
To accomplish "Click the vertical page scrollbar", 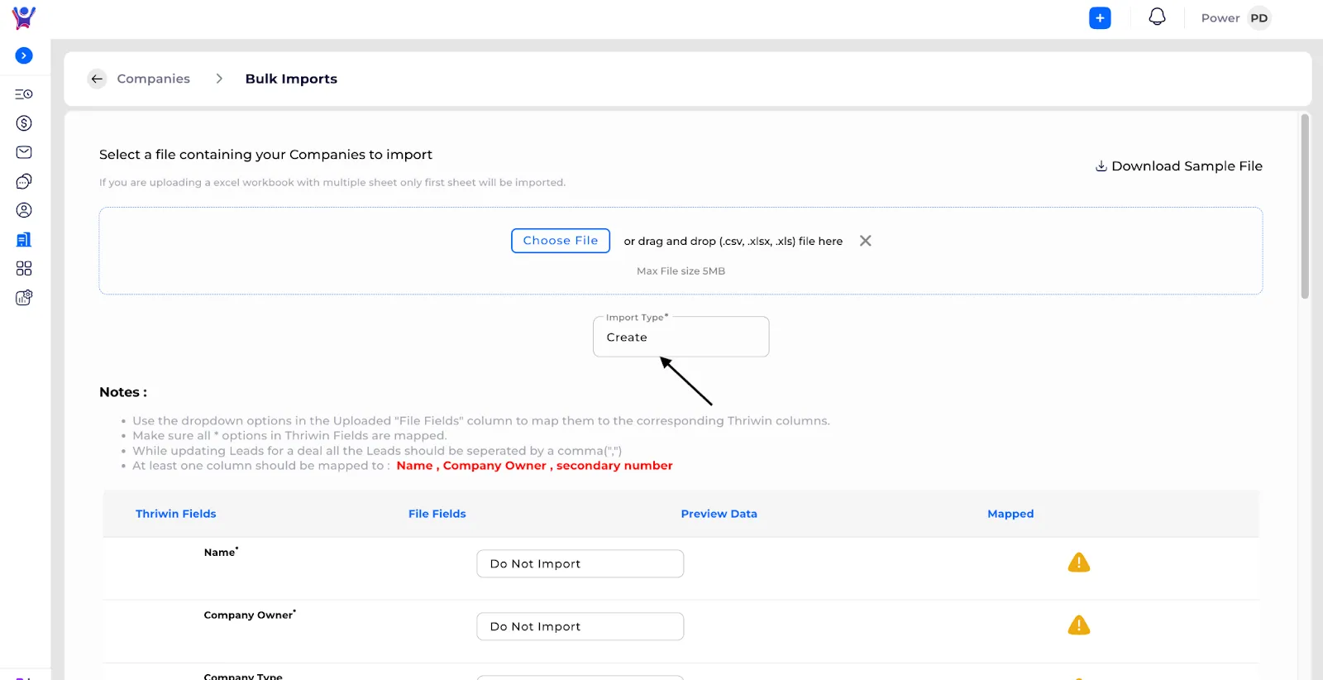I will click(x=1305, y=207).
